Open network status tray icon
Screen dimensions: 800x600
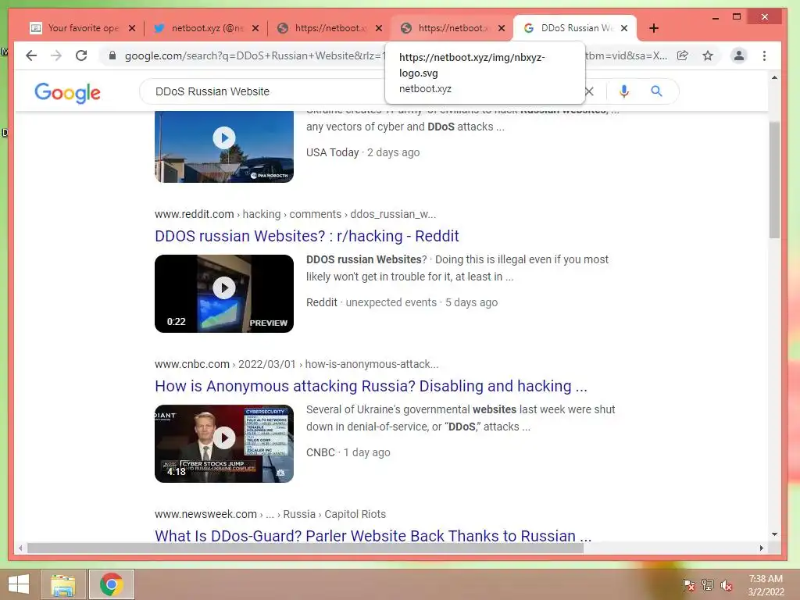(708, 584)
